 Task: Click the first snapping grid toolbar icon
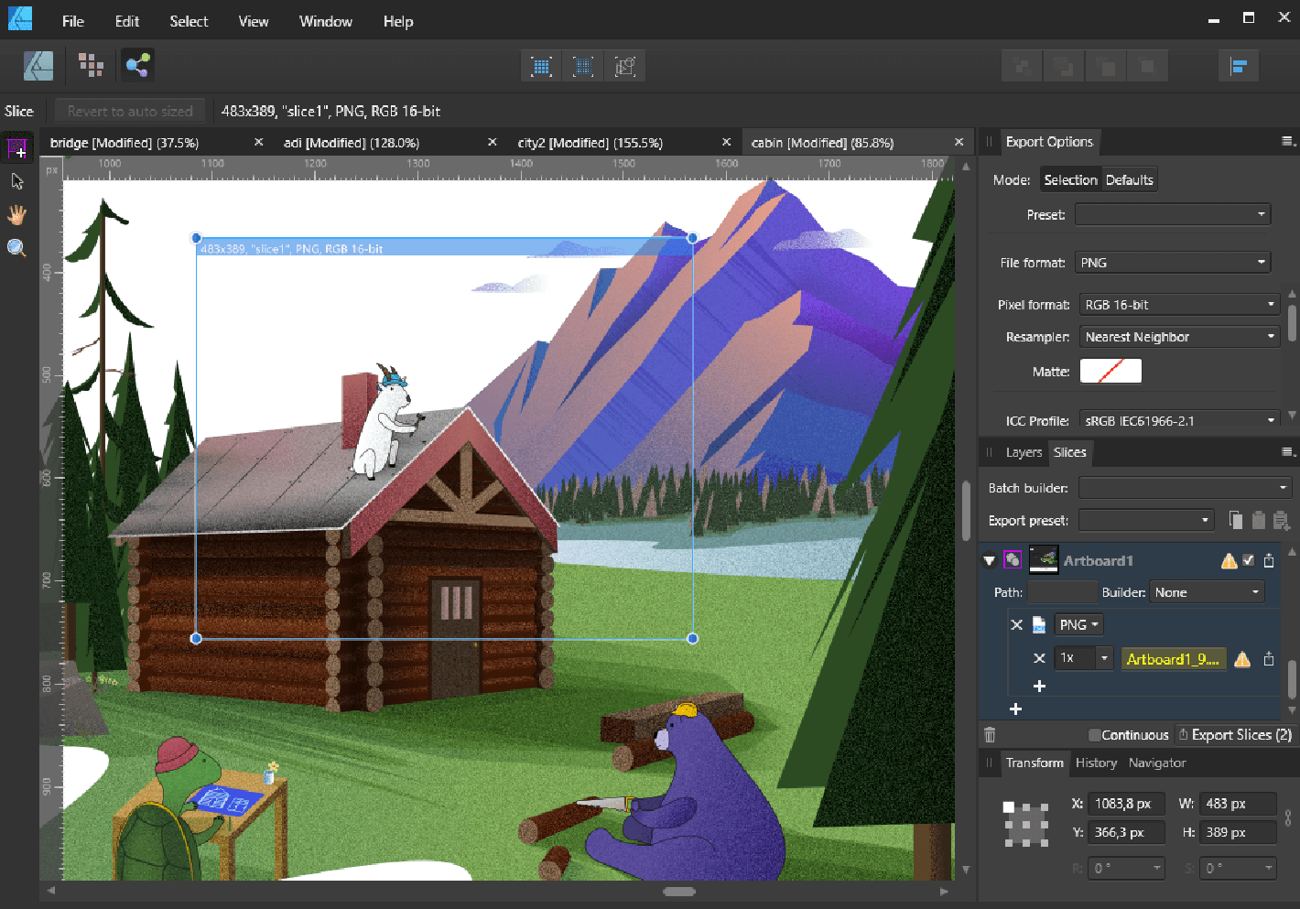541,66
